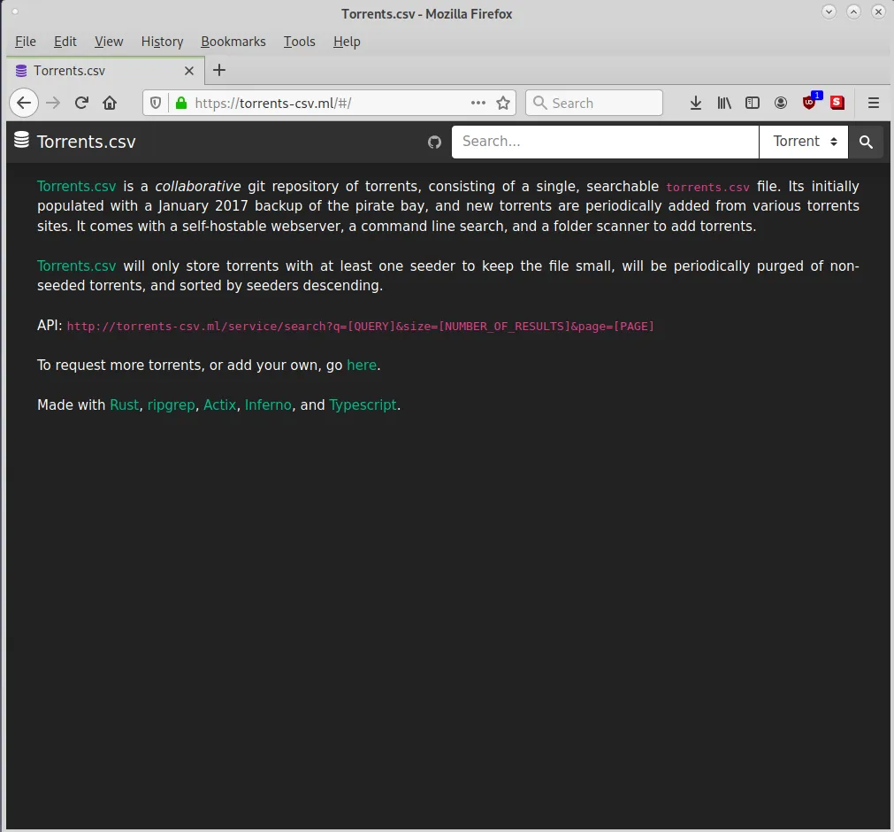Screen dimensions: 894x832
Task: Open the page actions ellipsis menu
Action: click(x=478, y=103)
